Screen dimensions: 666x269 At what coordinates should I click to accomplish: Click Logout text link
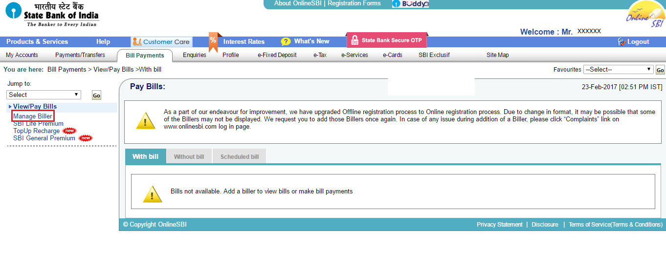click(638, 42)
